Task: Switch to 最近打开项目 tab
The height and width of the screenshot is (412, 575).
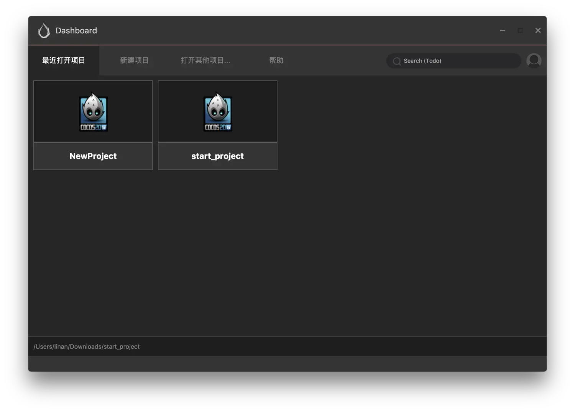Action: point(64,61)
